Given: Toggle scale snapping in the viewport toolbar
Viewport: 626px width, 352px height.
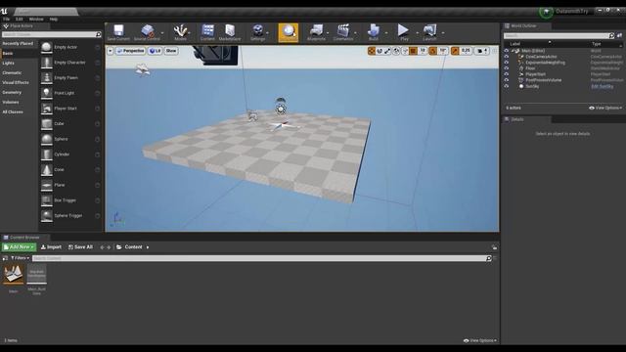Looking at the screenshot, I should coord(455,51).
